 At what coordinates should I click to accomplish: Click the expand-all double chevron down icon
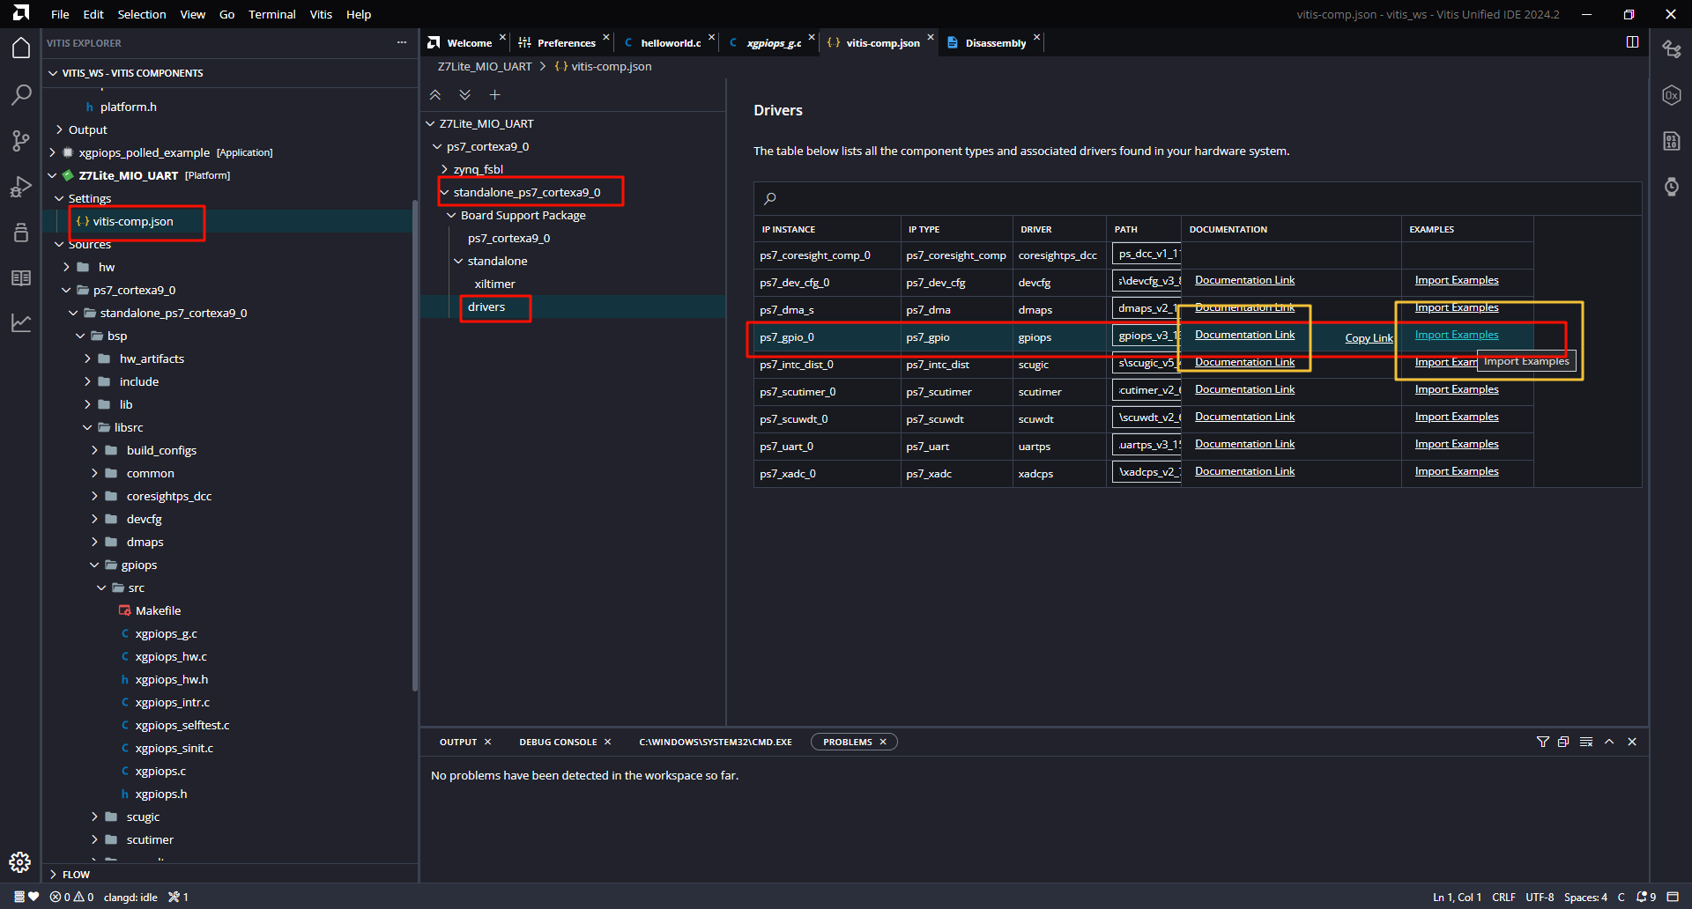[465, 95]
